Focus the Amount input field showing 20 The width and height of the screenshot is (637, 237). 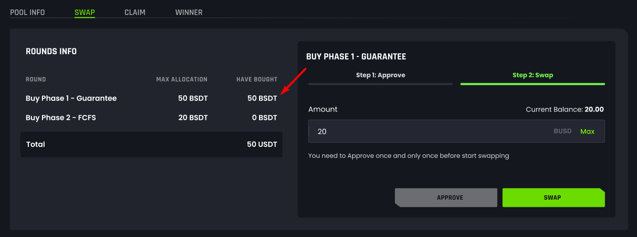[x=456, y=131]
